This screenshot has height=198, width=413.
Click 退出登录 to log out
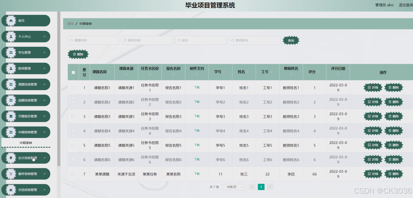click(x=406, y=5)
